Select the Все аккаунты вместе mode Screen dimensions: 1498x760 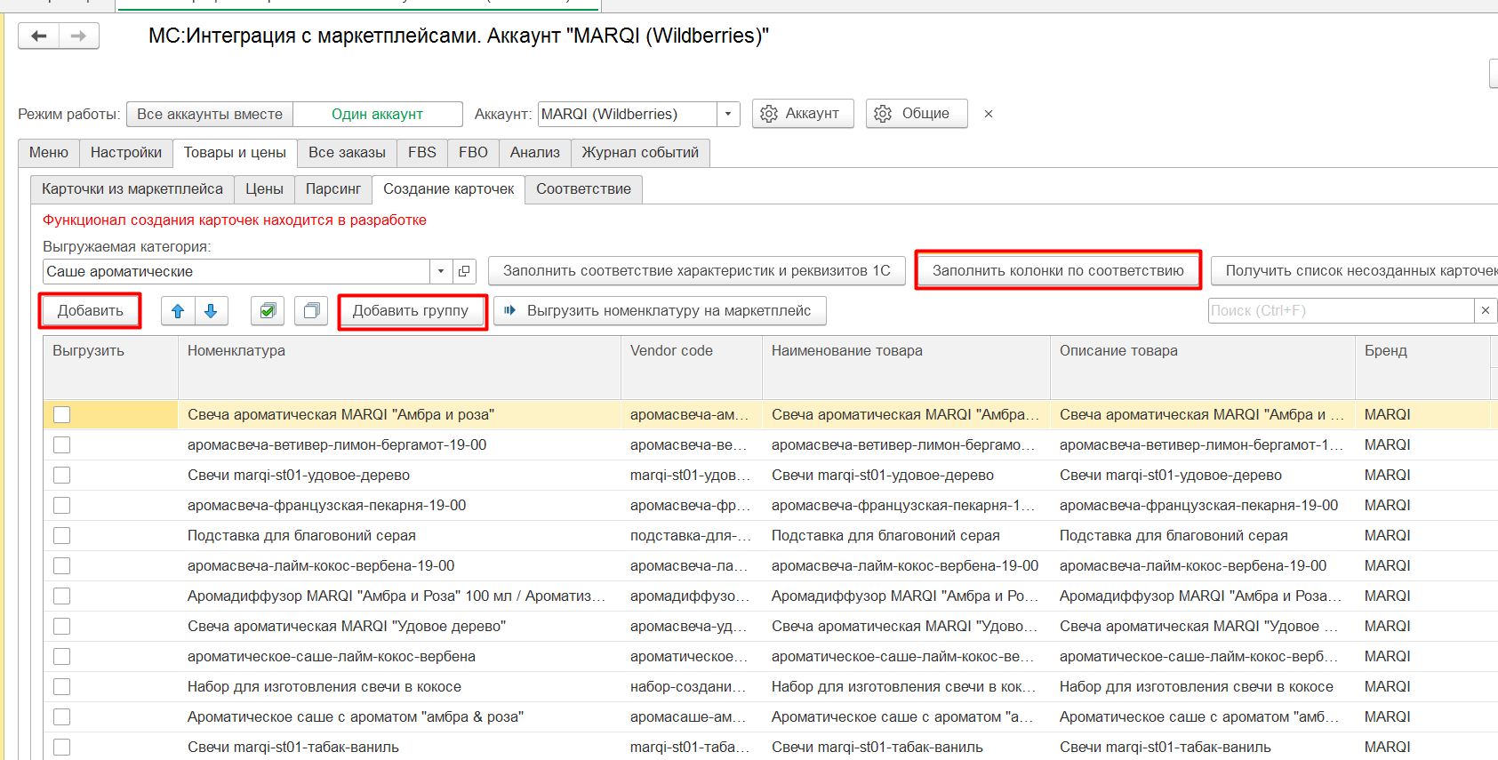[210, 114]
